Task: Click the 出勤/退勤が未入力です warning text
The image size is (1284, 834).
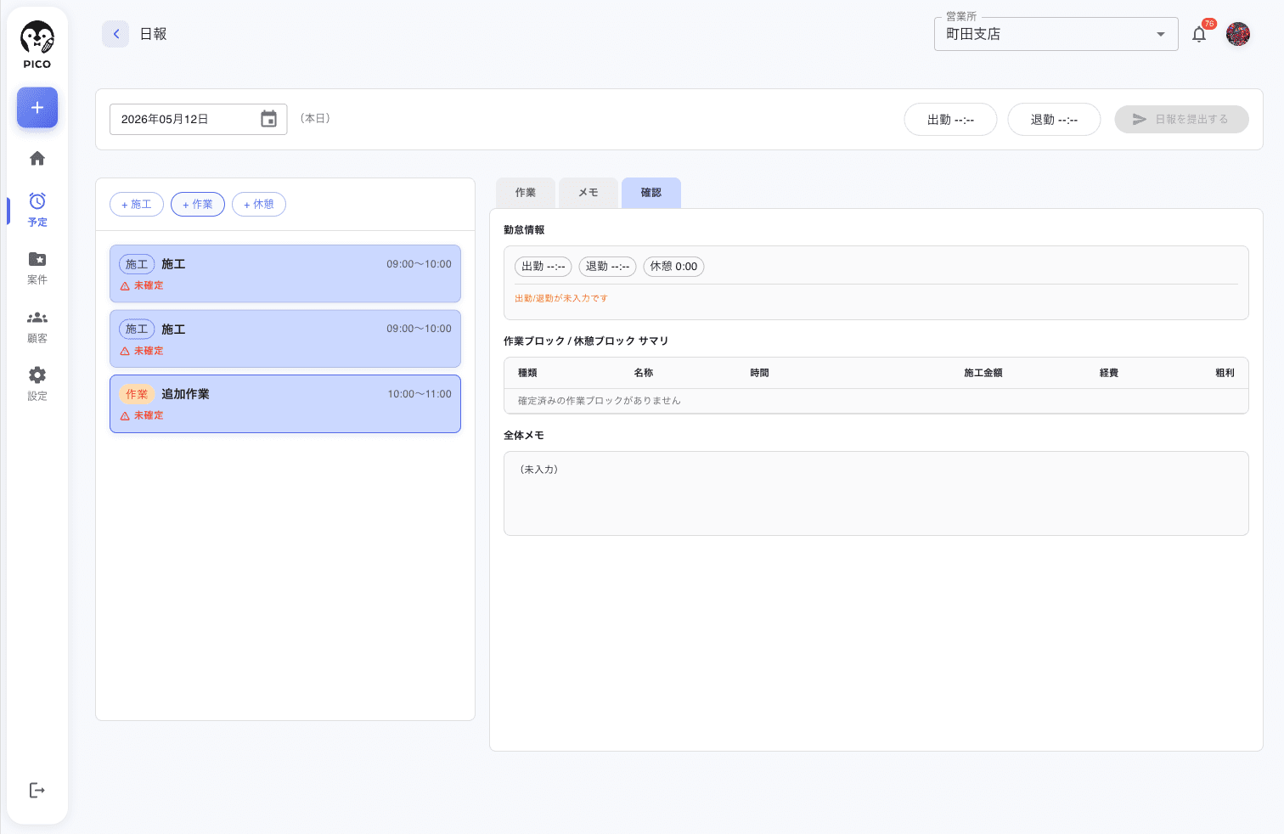Action: (561, 299)
